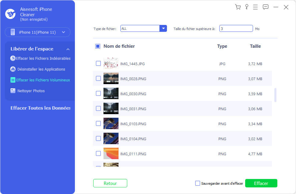
Task: Click the Désinstaller les Applications star icon
Action: coord(13,69)
